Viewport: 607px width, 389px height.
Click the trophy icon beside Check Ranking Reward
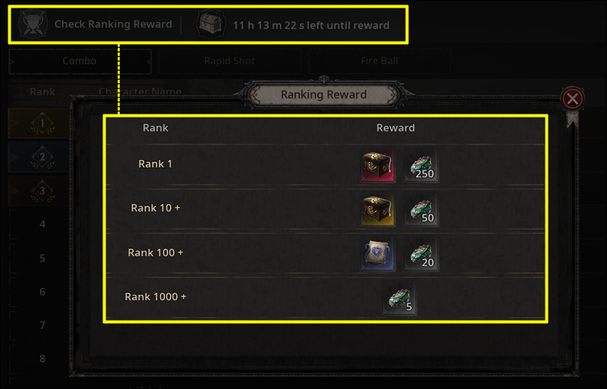click(33, 24)
